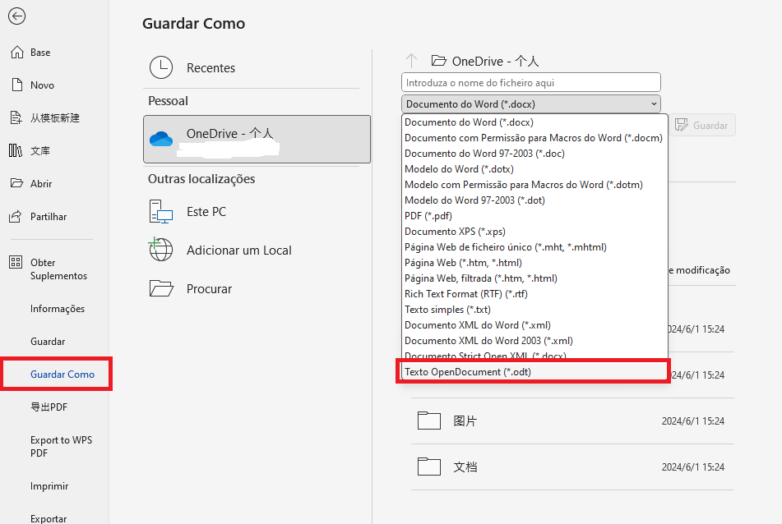The width and height of the screenshot is (782, 524).
Task: Click Adicionar um Local
Action: tap(252, 250)
